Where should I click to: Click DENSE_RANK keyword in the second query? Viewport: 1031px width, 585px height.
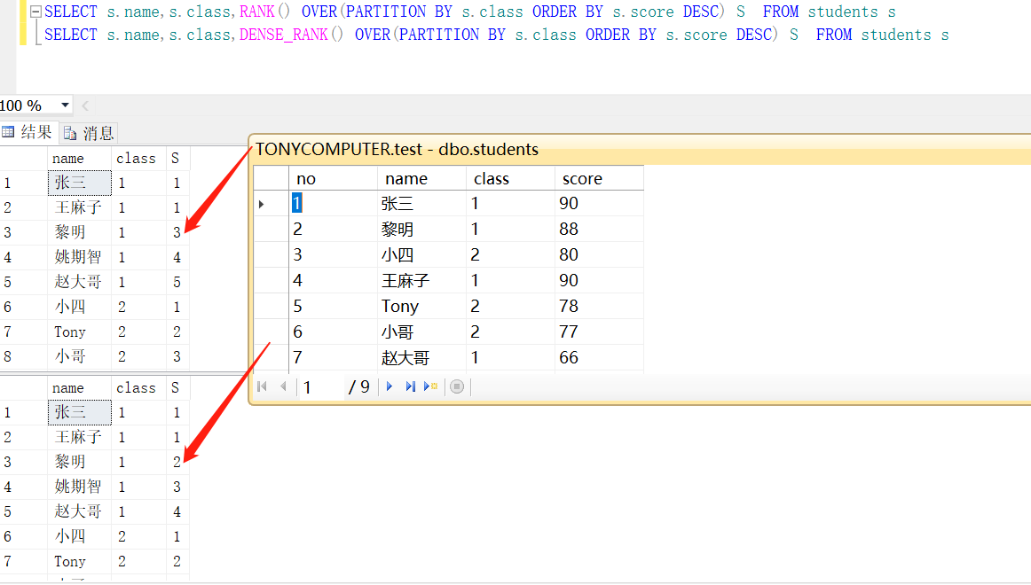click(284, 35)
